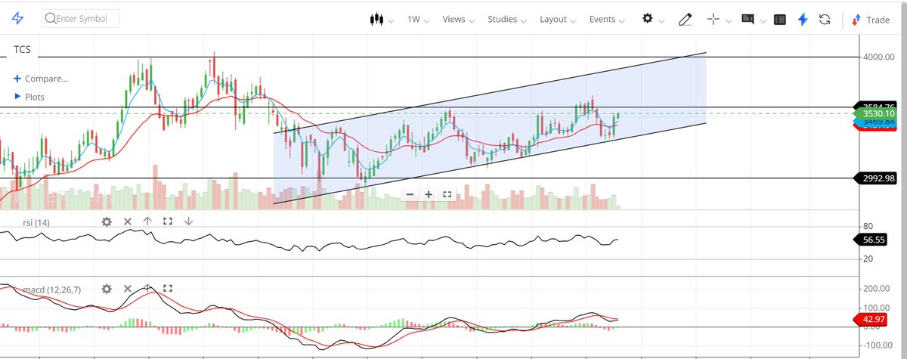Click the lightning bolt logo at top left
The width and height of the screenshot is (907, 359).
[x=17, y=19]
